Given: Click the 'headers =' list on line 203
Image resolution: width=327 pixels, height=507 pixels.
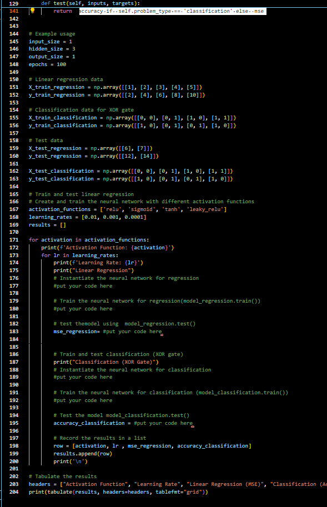Looking at the screenshot, I should (178, 484).
